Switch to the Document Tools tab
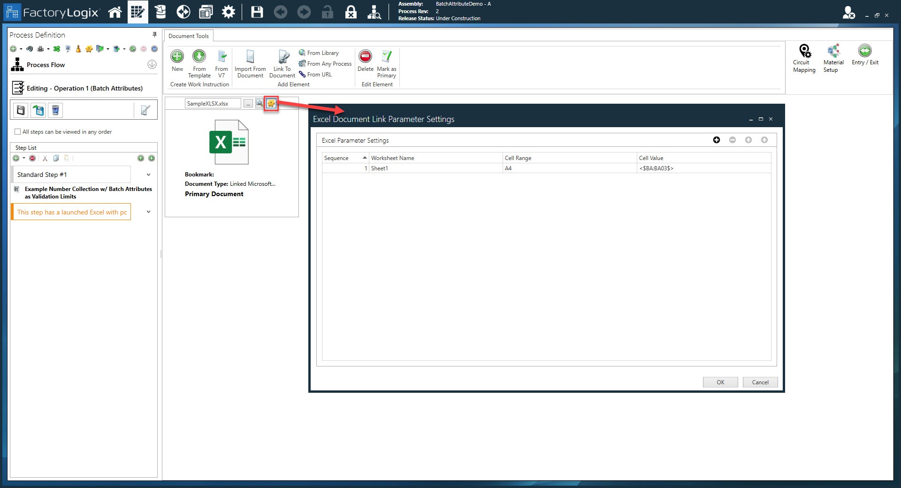This screenshot has width=901, height=488. (x=189, y=36)
